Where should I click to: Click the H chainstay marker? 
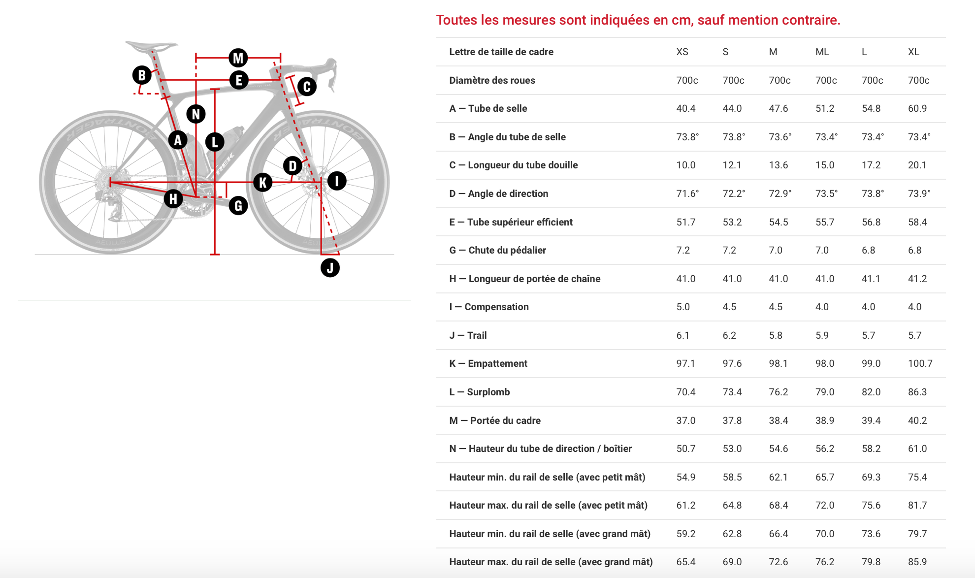coord(173,199)
